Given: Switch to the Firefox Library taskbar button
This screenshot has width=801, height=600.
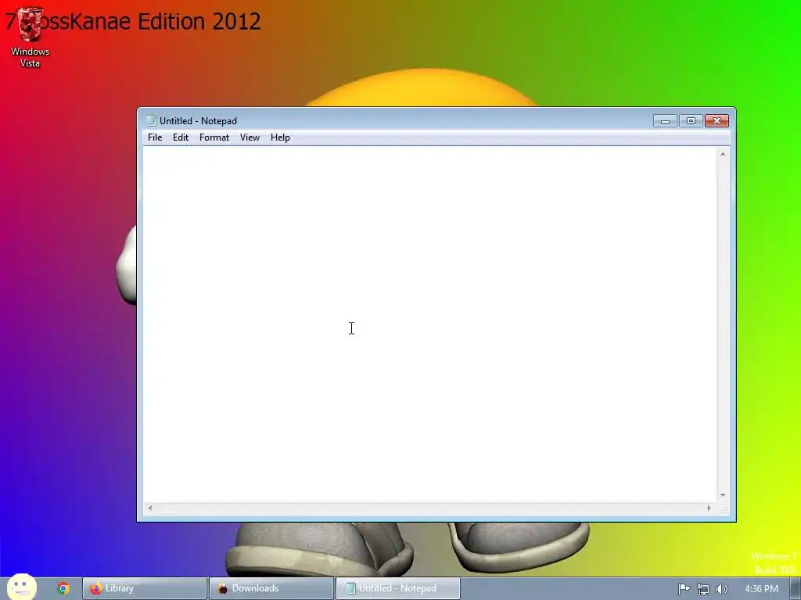Looking at the screenshot, I should click(x=145, y=588).
